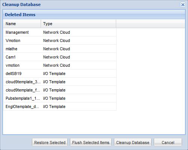Click I/O Template type for Pubstemplate1
Image resolution: width=188 pixels, height=150 pixels.
click(54, 98)
